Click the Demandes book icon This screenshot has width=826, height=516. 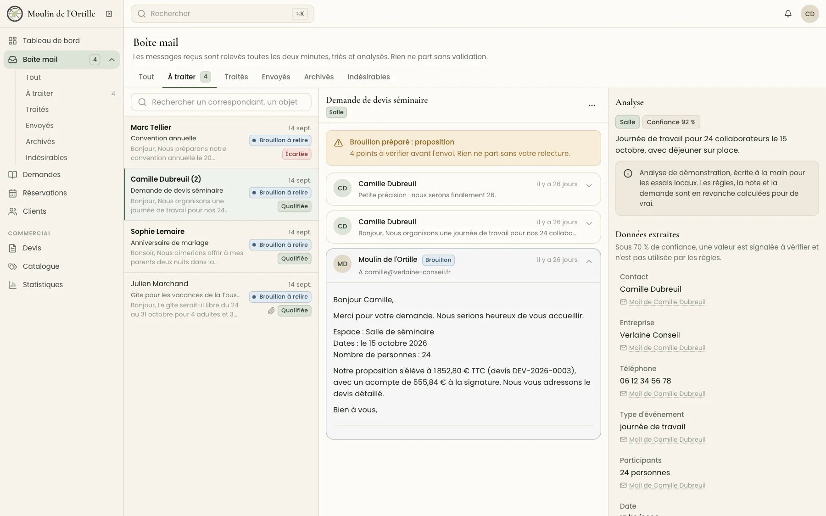point(13,175)
